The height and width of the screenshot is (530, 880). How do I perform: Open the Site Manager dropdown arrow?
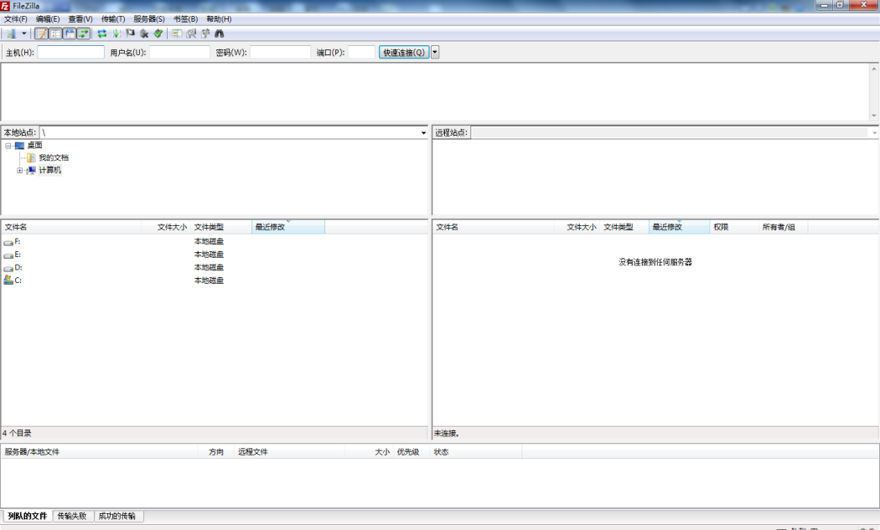click(23, 33)
